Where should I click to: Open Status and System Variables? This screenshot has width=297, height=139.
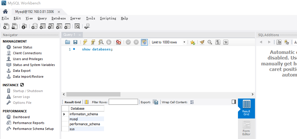click(x=34, y=65)
